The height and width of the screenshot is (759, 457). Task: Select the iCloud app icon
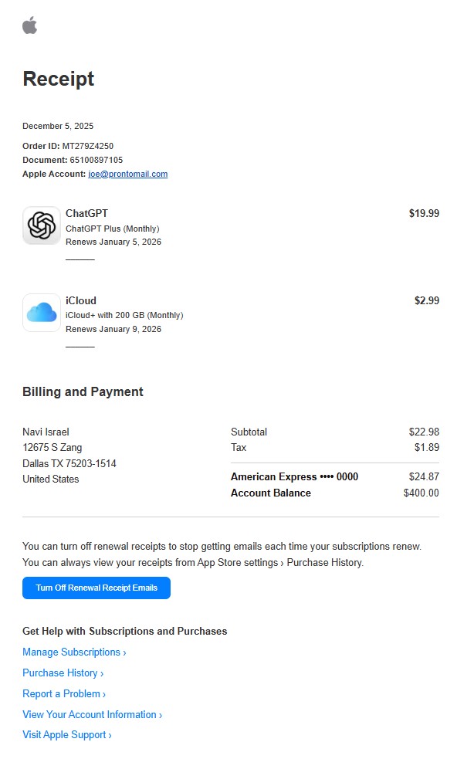coord(41,312)
